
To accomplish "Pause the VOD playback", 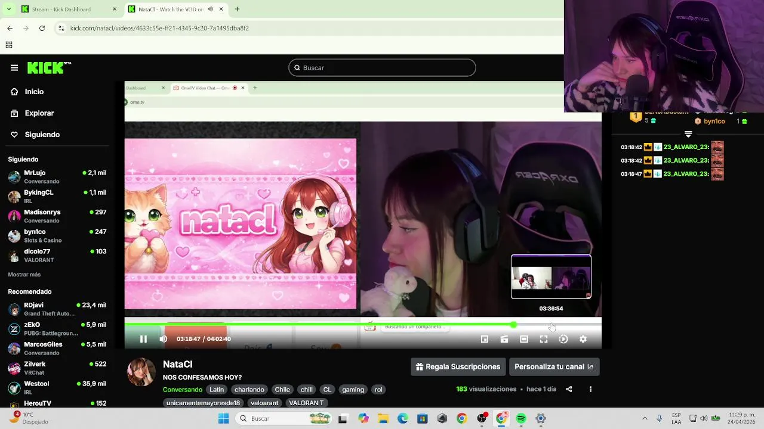I will pyautogui.click(x=143, y=339).
